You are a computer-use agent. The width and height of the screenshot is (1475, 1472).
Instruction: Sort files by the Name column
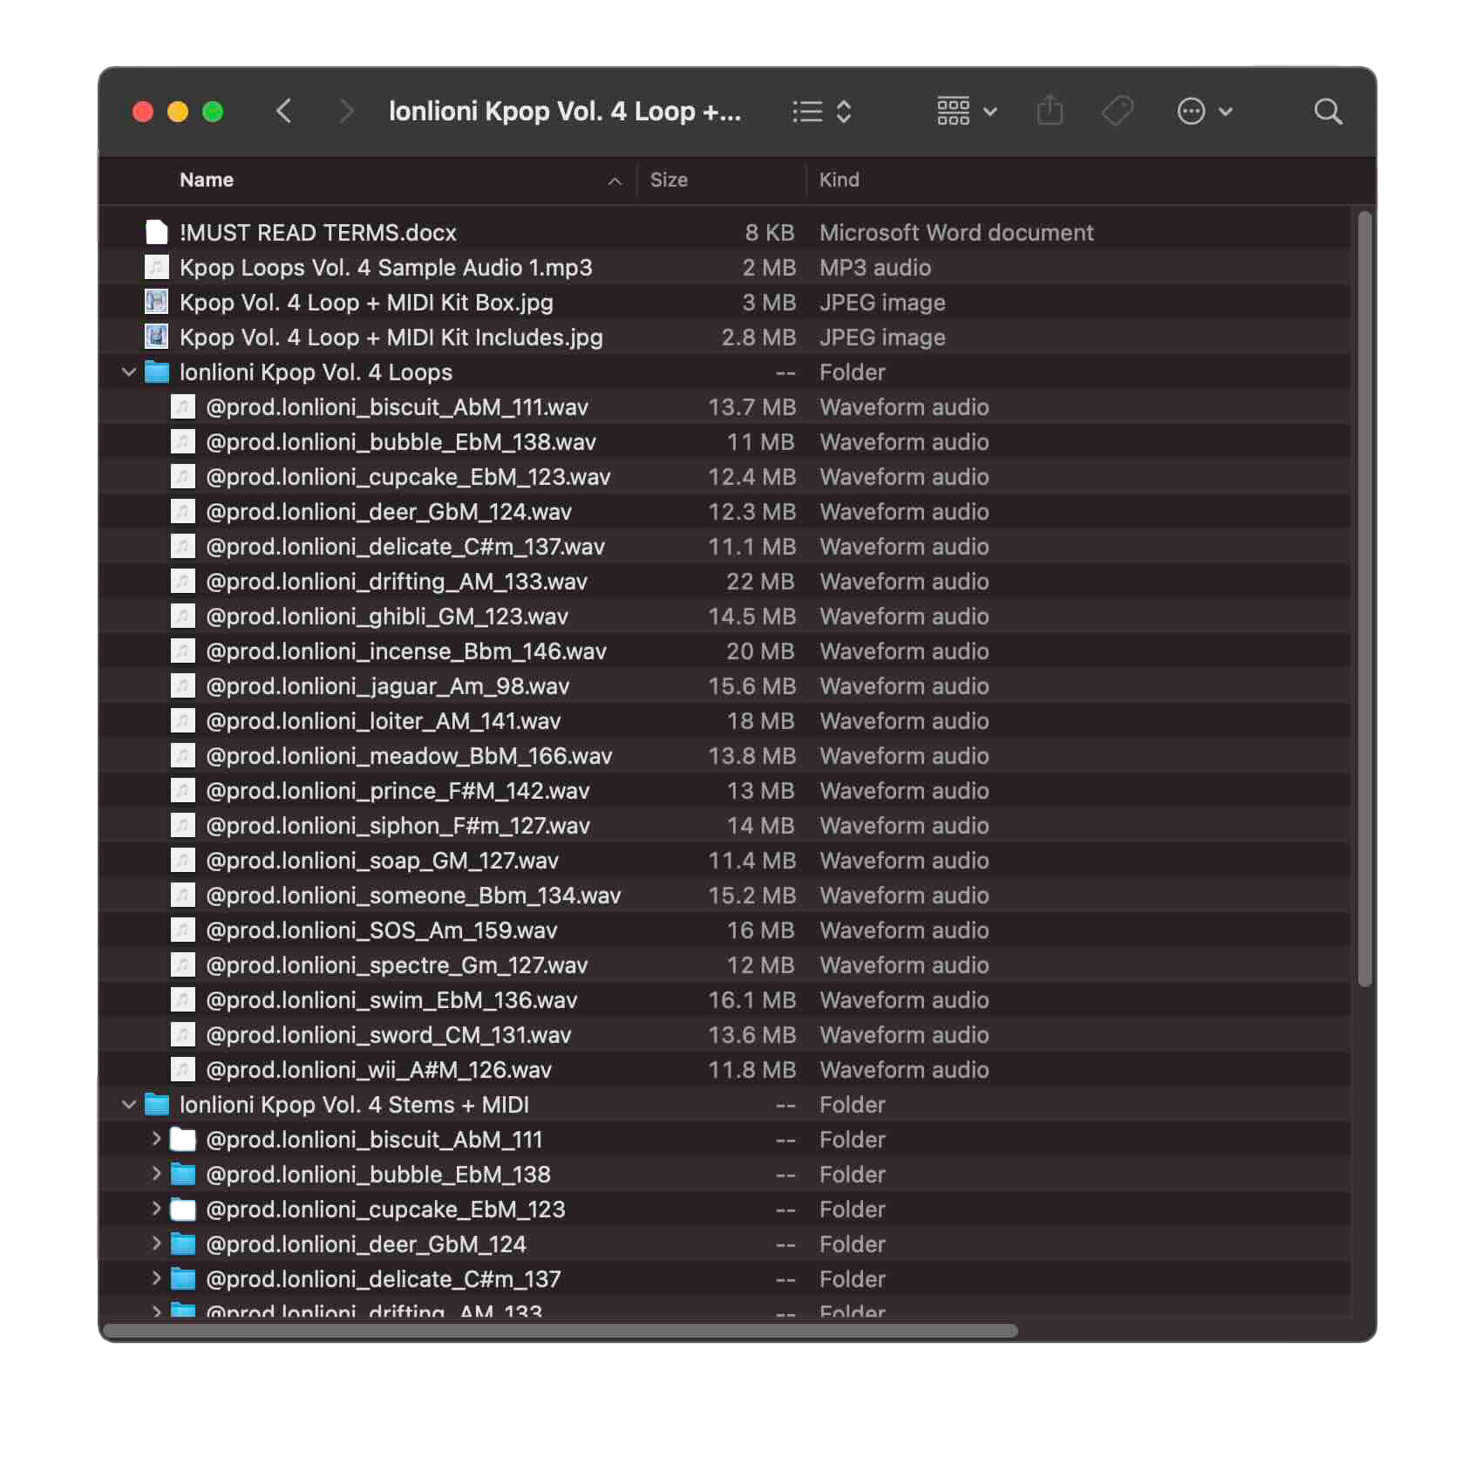click(207, 181)
